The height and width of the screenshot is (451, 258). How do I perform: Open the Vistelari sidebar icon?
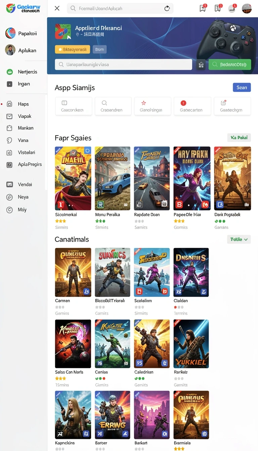coord(10,152)
